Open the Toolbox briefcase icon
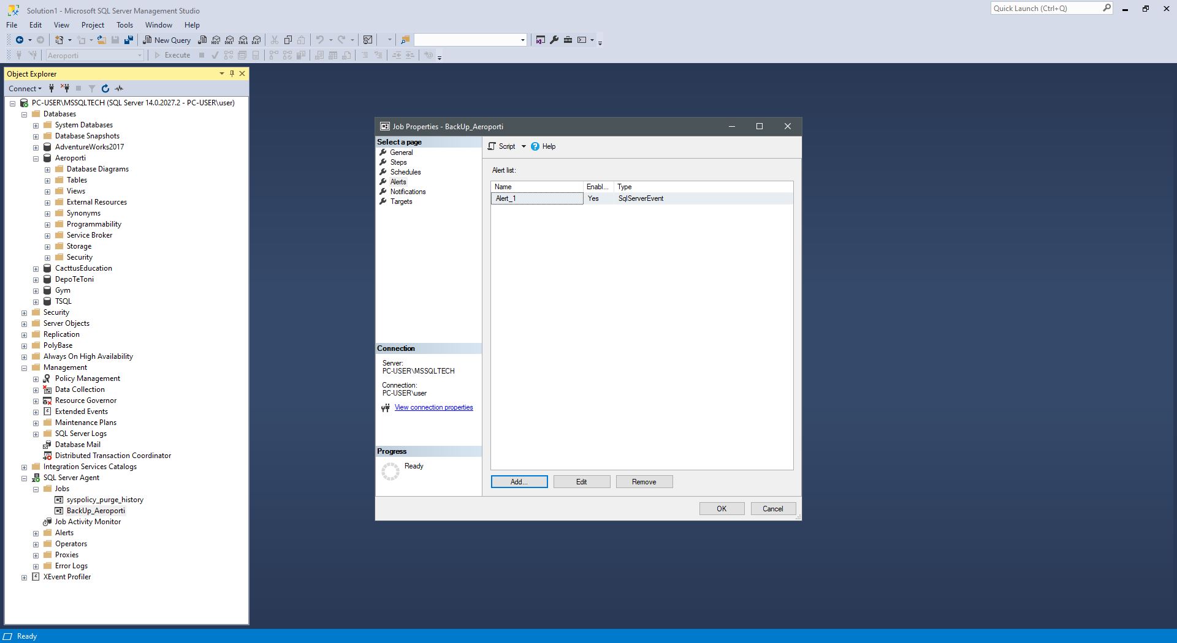The width and height of the screenshot is (1177, 643). tap(568, 40)
